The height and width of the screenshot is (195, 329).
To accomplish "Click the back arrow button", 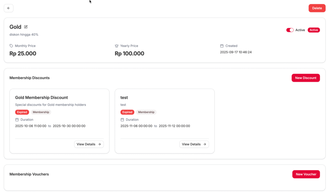I will pos(8,8).
